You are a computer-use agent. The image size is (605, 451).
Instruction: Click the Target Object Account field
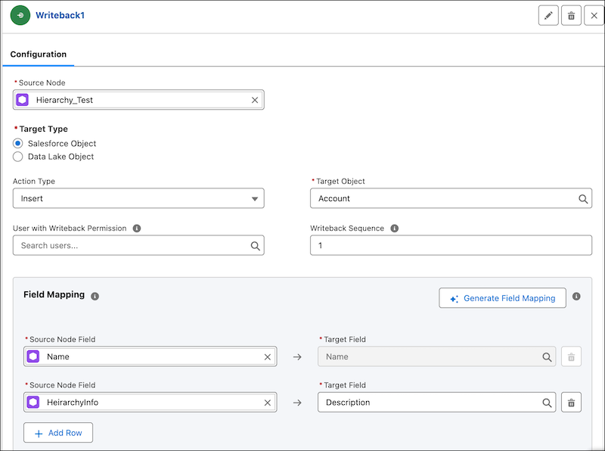451,198
